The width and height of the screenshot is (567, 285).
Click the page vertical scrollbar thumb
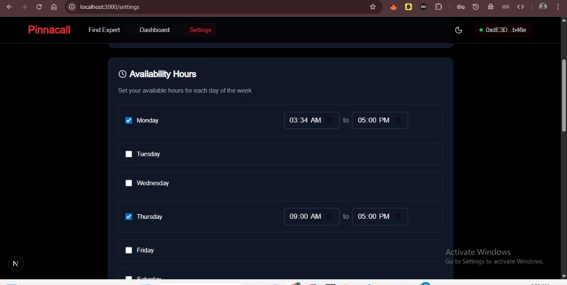pyautogui.click(x=564, y=96)
